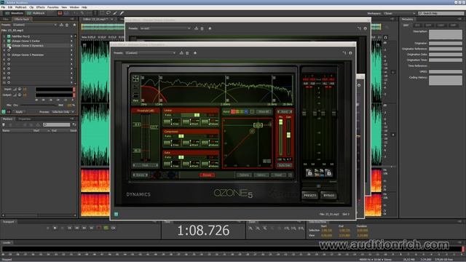The height and width of the screenshot is (262, 466).
Task: Click full-spectrum view icon in Ozone display
Action: point(135,79)
